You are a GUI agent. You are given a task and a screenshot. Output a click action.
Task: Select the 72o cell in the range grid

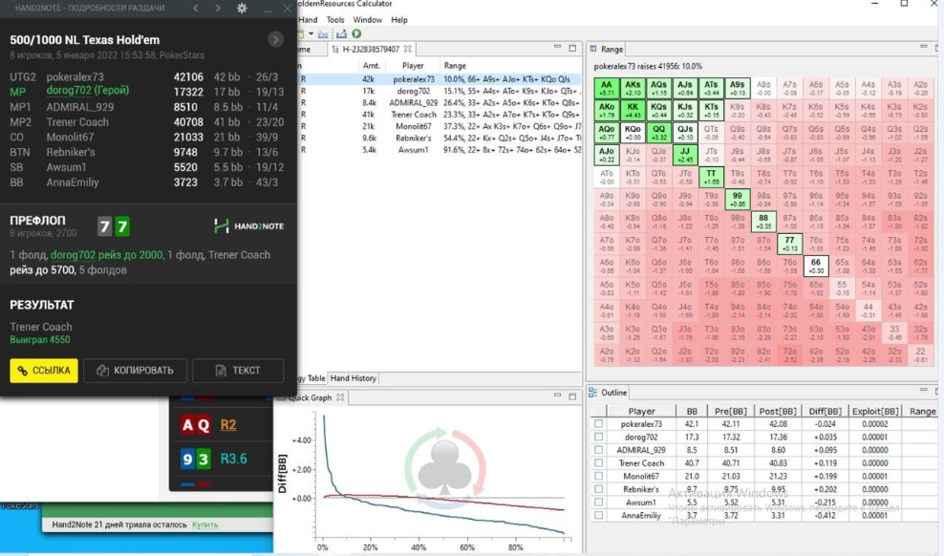click(790, 355)
